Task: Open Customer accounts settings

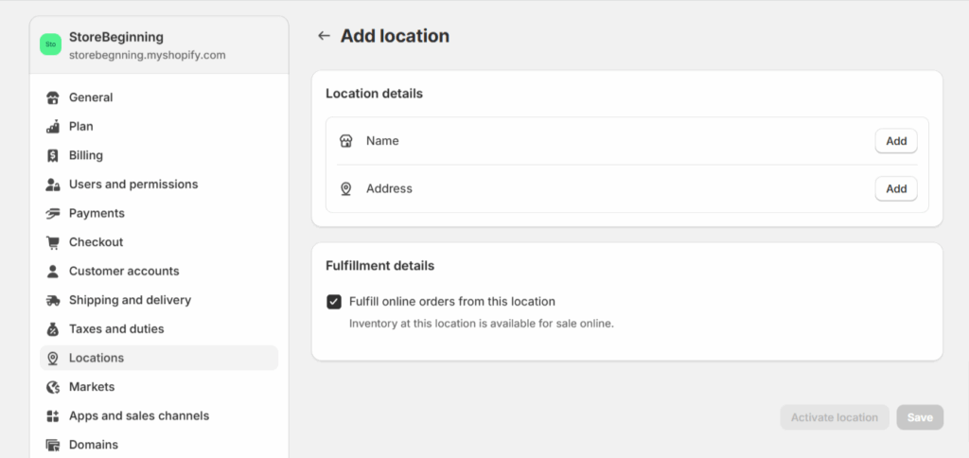Action: pyautogui.click(x=124, y=272)
